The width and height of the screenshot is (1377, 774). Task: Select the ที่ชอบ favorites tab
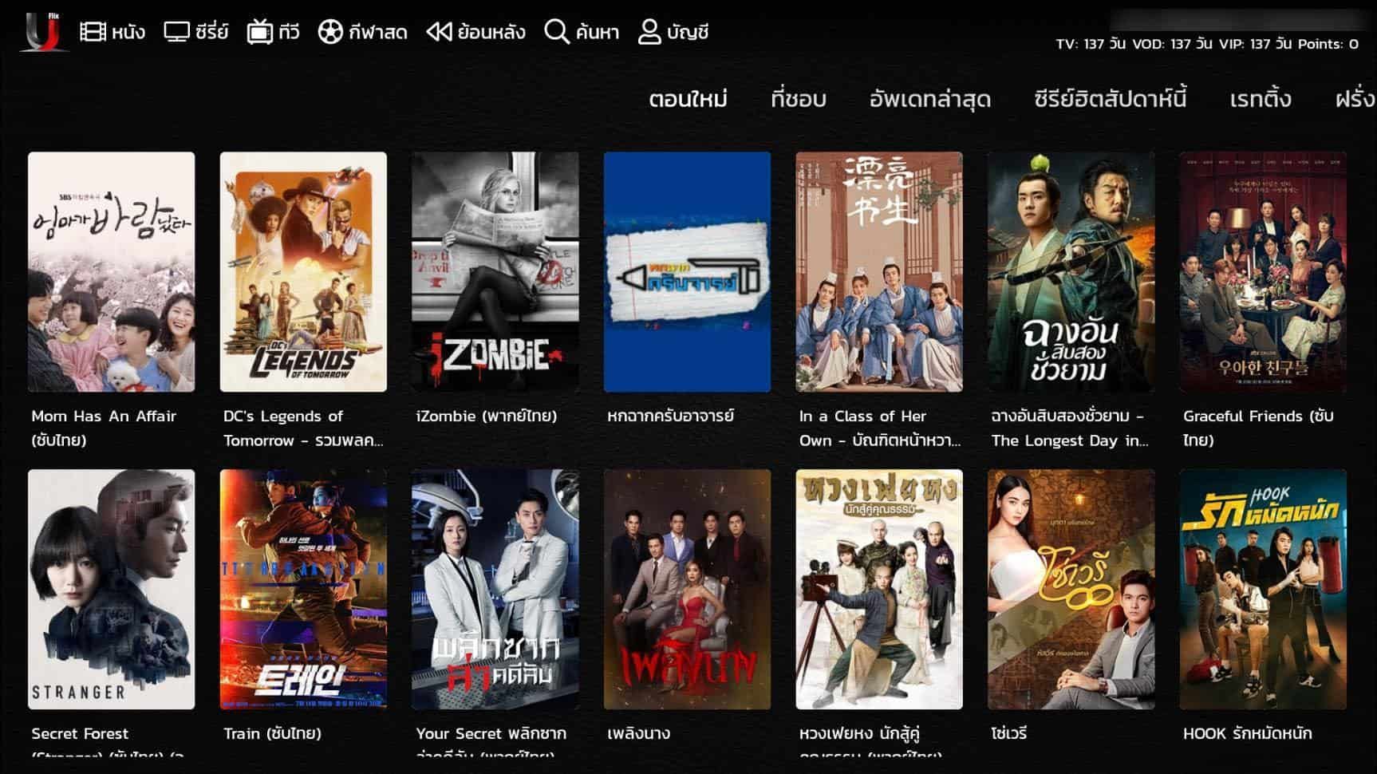(798, 99)
